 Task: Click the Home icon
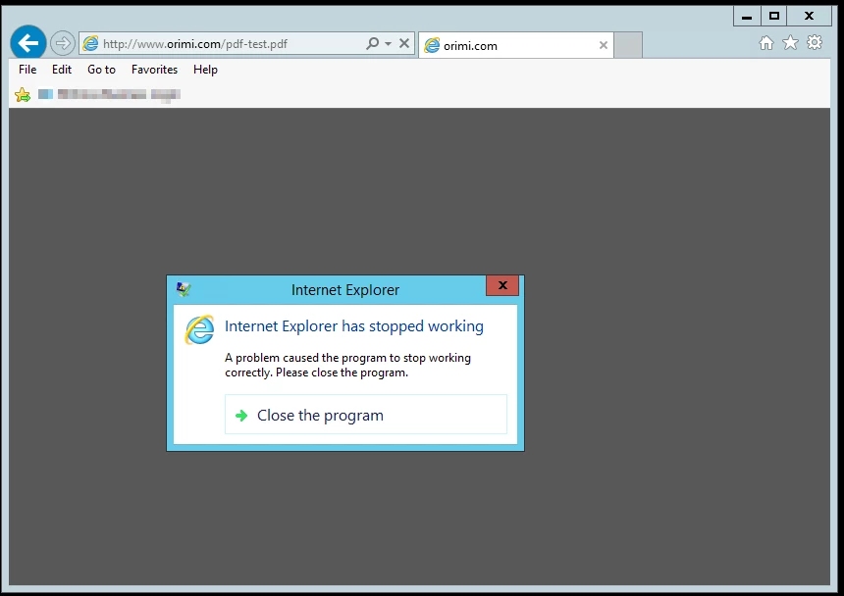765,43
